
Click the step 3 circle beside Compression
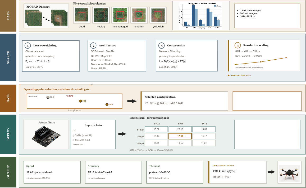pos(162,46)
